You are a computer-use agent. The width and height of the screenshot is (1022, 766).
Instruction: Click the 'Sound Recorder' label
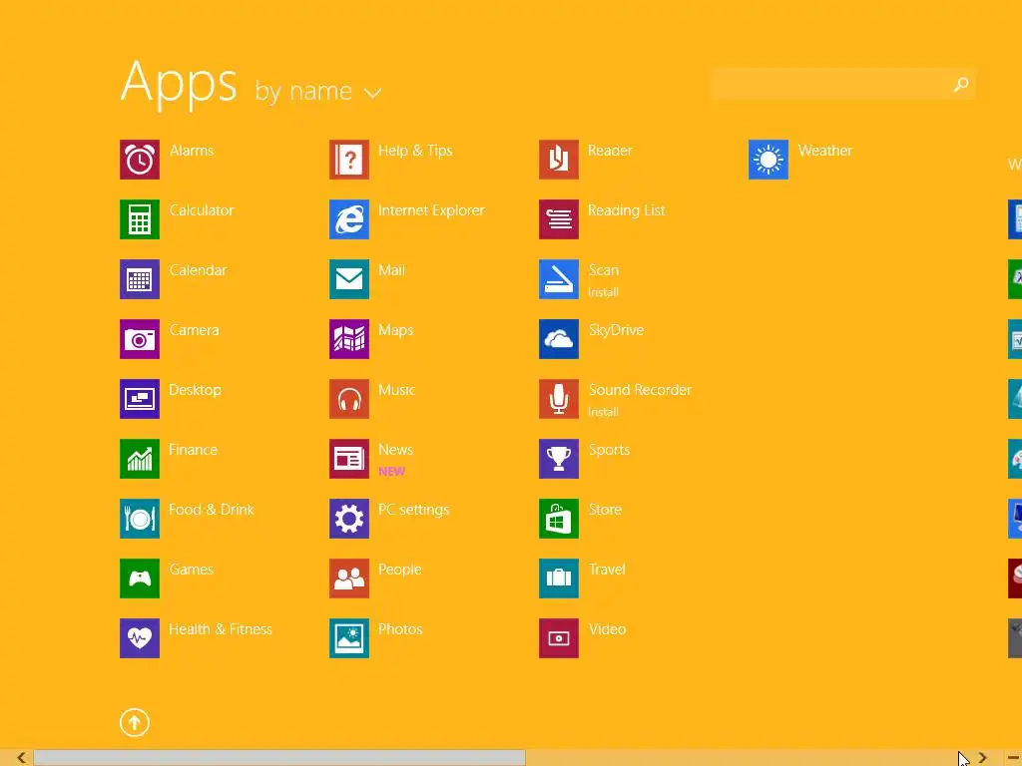click(640, 390)
